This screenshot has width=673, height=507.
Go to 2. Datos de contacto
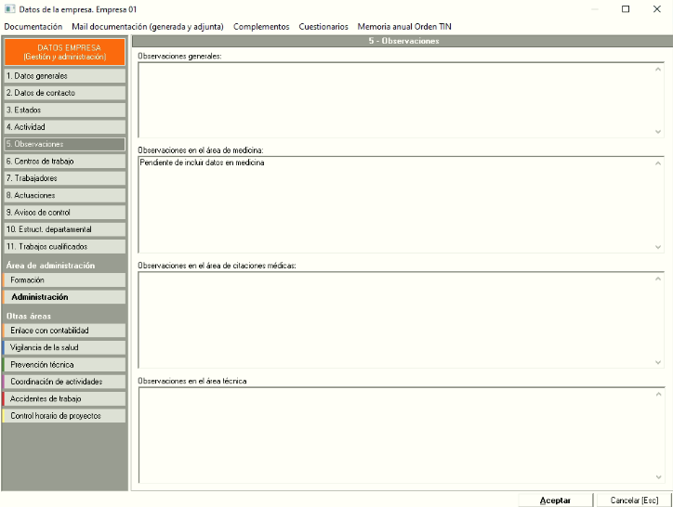click(64, 93)
